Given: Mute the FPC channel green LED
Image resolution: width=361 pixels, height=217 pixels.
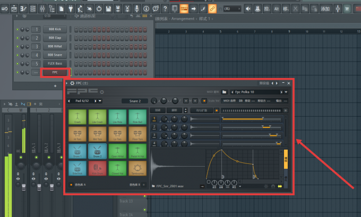Looking at the screenshot, I should point(18,72).
